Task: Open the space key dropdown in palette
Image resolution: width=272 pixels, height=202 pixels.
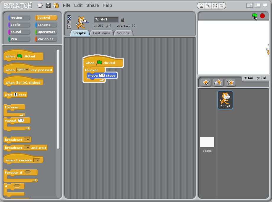Action: pyautogui.click(x=23, y=70)
